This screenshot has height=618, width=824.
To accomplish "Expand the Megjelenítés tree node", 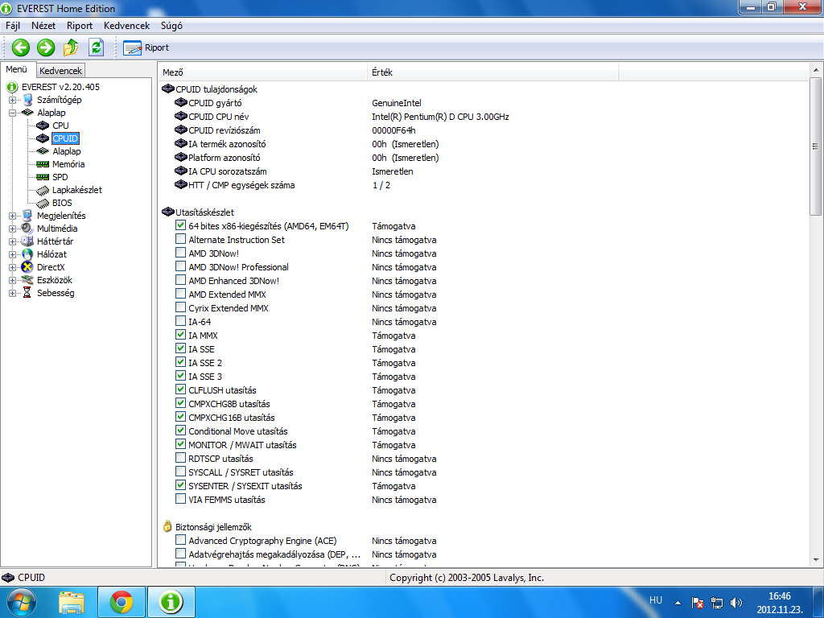I will click(x=12, y=216).
